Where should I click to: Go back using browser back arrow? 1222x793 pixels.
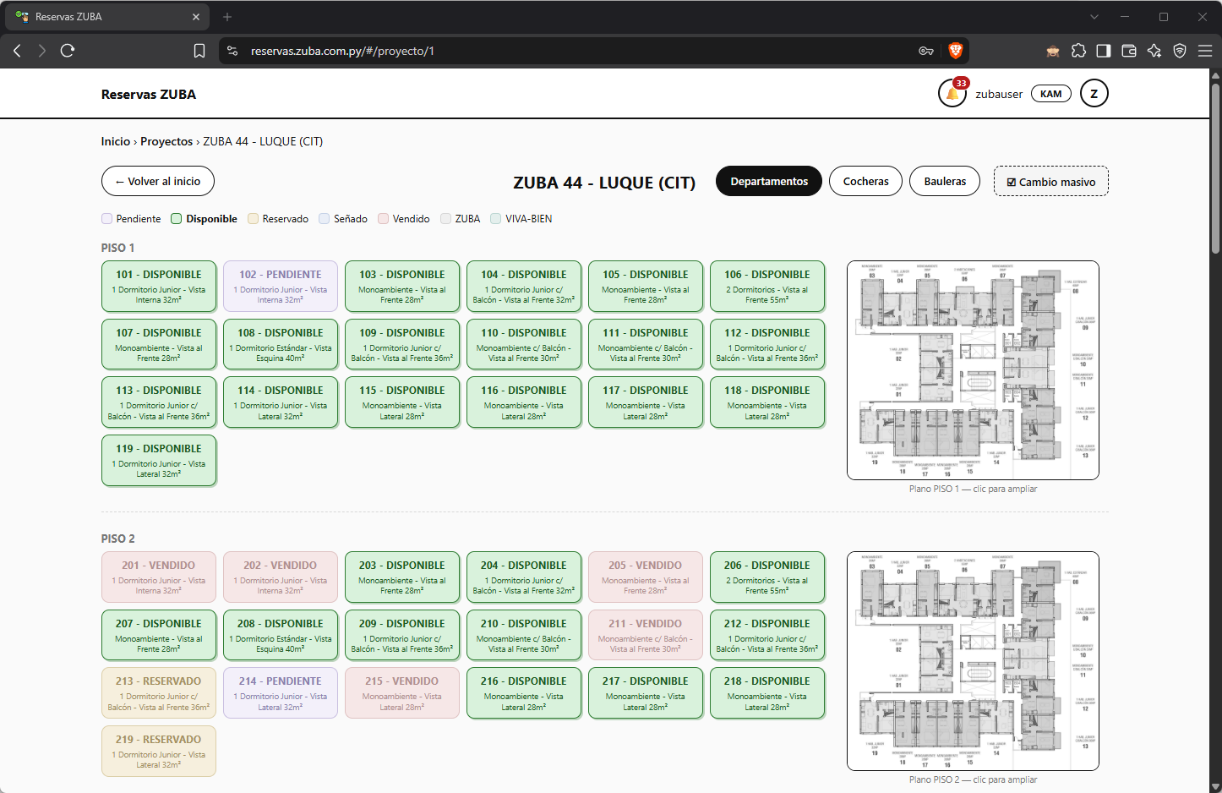(17, 51)
